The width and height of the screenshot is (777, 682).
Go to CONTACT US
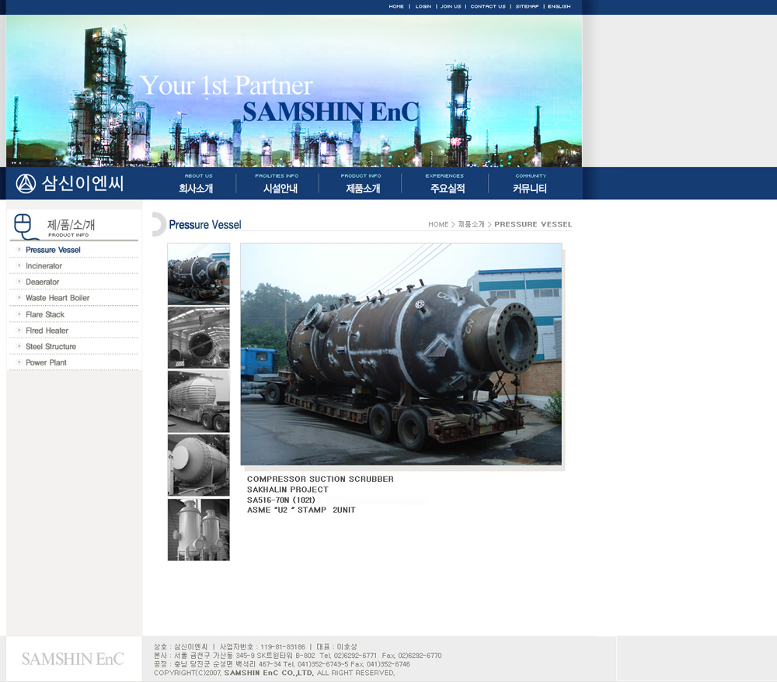point(488,6)
